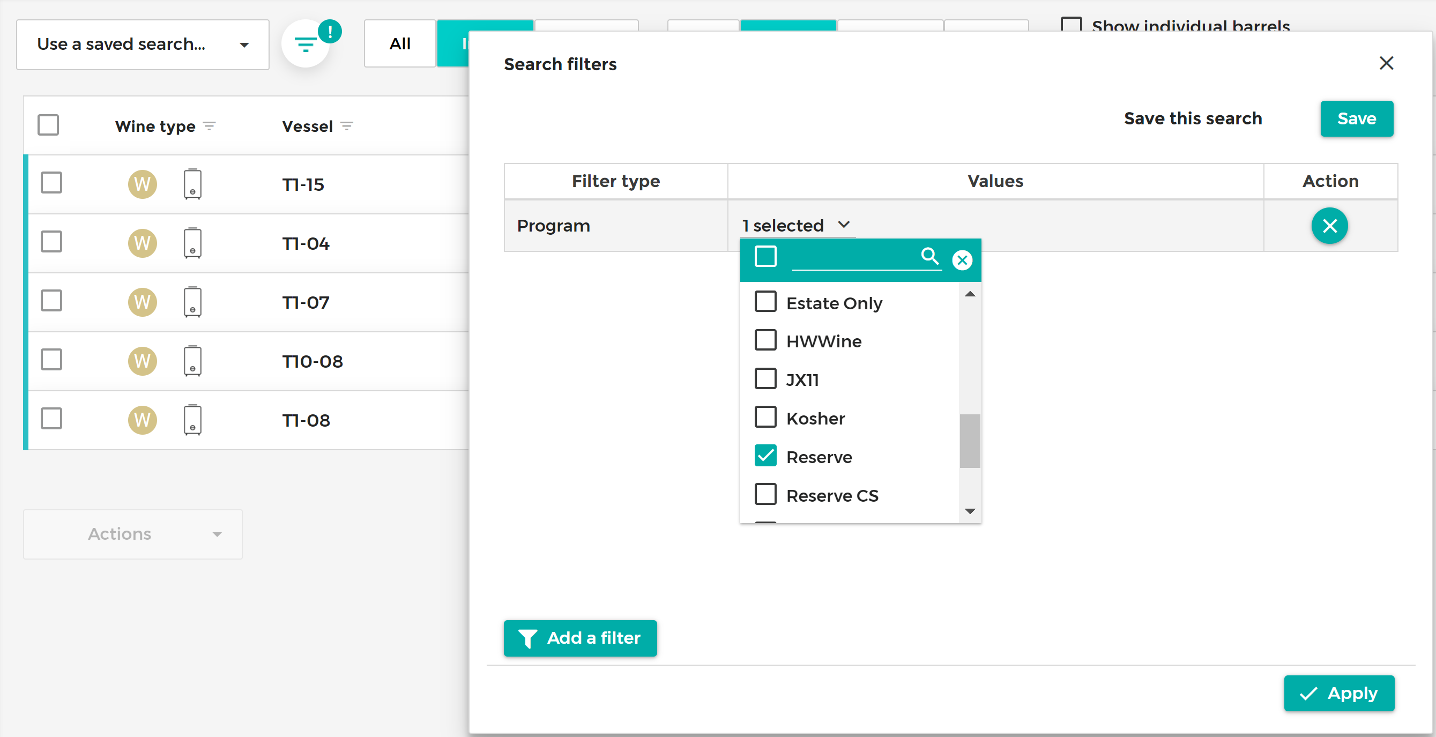
Task: Click the magnifier in dropdown search
Action: click(930, 256)
